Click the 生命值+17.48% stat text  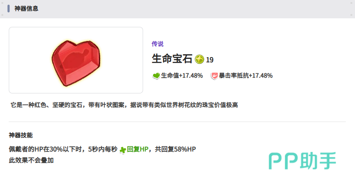(x=182, y=76)
